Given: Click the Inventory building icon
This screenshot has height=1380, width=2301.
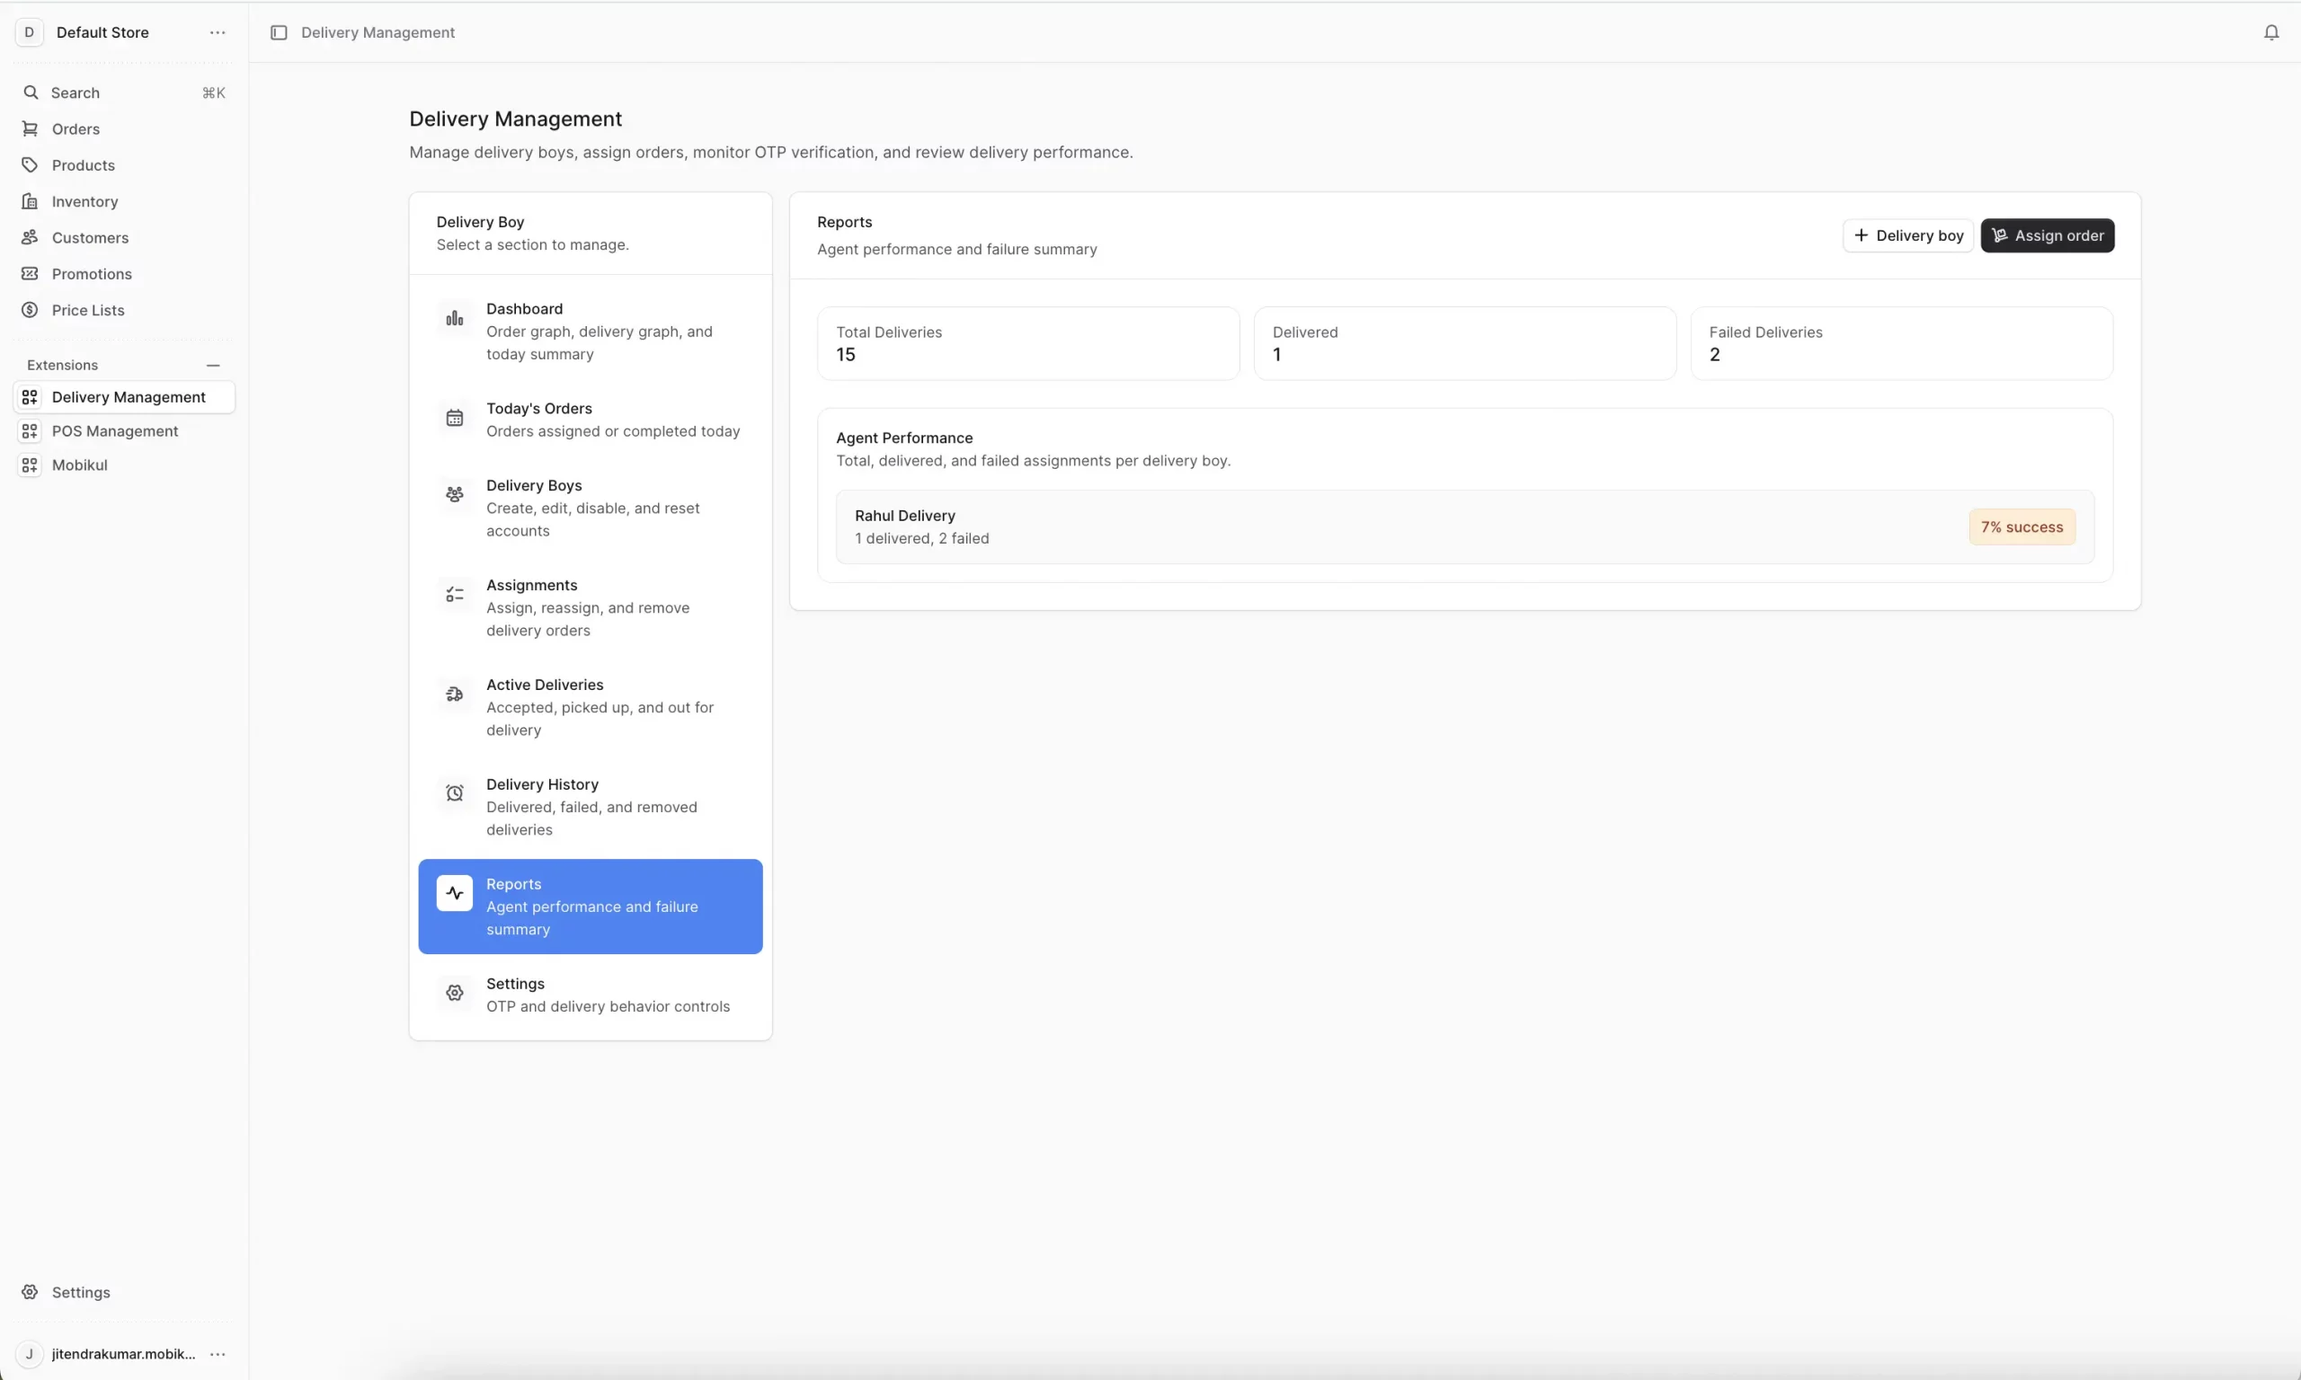Looking at the screenshot, I should click(30, 202).
